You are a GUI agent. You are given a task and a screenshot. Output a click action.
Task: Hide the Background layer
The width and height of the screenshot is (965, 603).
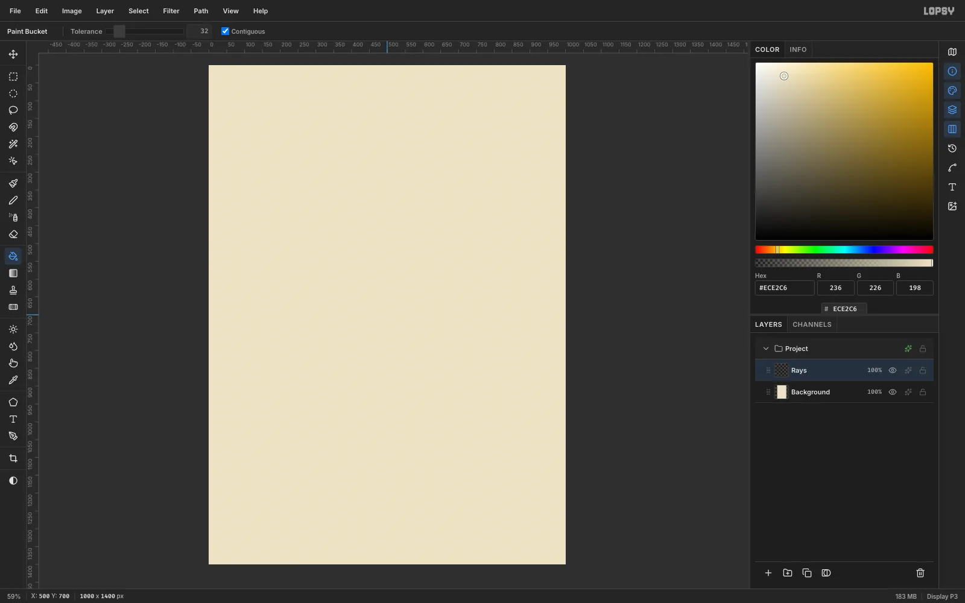pyautogui.click(x=893, y=392)
